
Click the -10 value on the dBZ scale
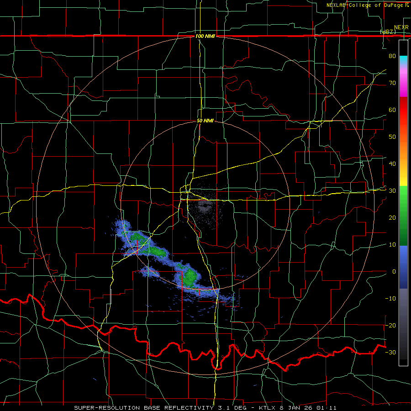click(390, 299)
